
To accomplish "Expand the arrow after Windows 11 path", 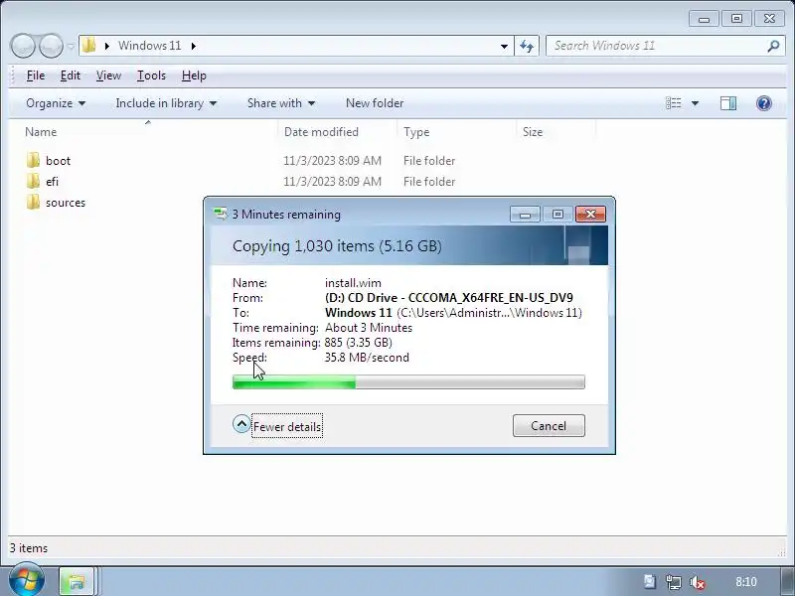I will (x=194, y=46).
